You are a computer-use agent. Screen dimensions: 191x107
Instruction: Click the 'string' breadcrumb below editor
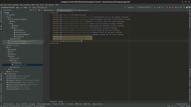tap(61, 102)
